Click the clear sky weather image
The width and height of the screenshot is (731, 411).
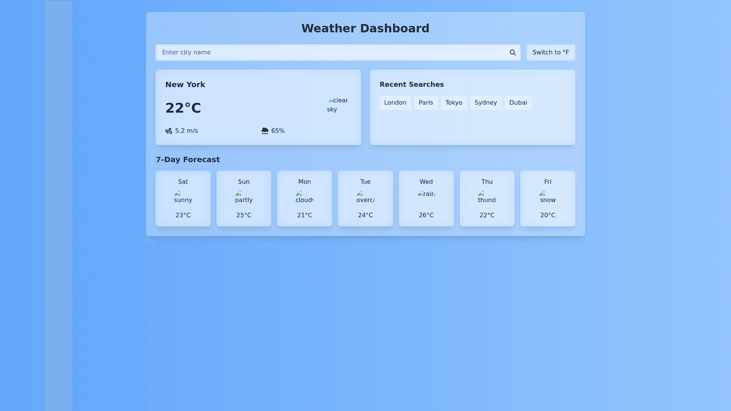(337, 105)
